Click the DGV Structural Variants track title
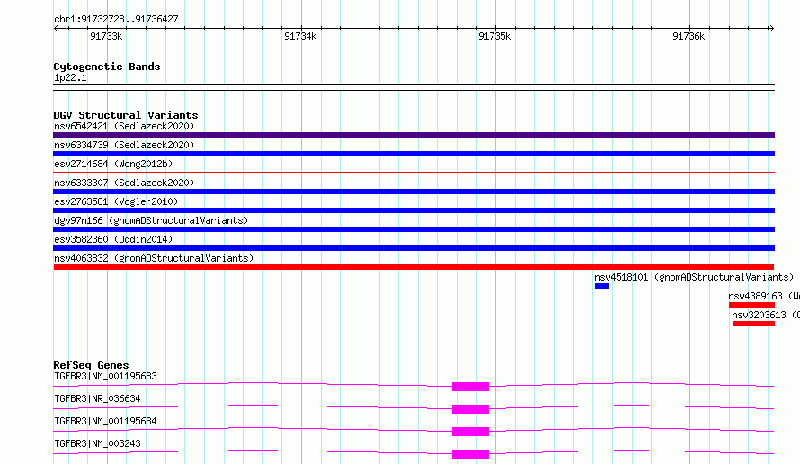Viewport: 800px width, 464px height. pyautogui.click(x=126, y=115)
